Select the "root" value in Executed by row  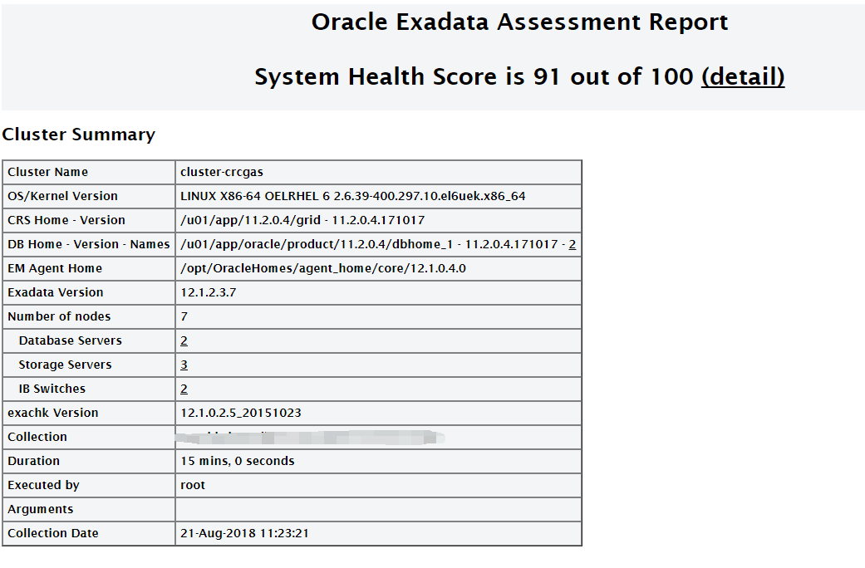click(x=193, y=485)
